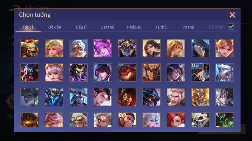Show the 'Xạ thủ' hero category
Screen dimensions: 252x141
(x=161, y=27)
